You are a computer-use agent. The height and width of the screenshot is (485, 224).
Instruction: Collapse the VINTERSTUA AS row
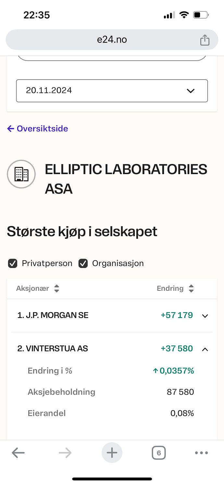[x=205, y=349]
